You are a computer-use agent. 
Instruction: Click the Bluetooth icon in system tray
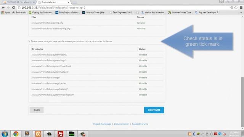point(194,134)
